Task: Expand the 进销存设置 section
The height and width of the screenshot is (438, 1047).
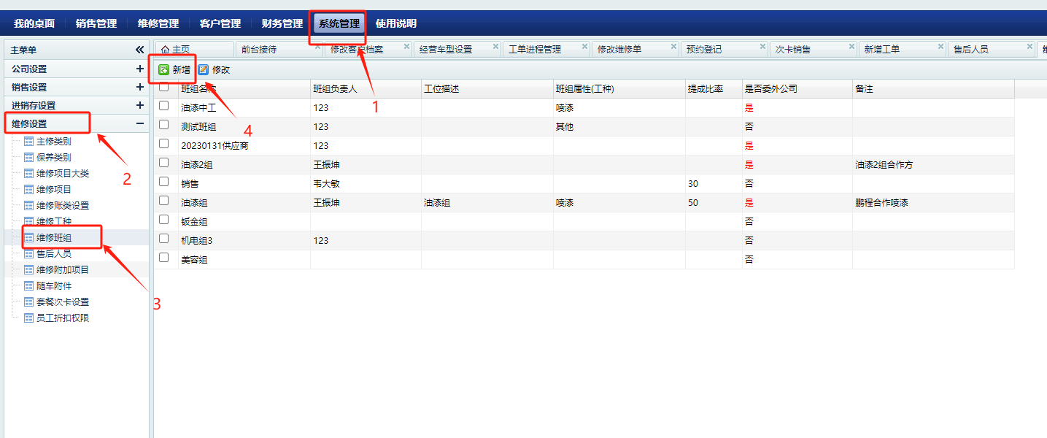Action: click(139, 105)
